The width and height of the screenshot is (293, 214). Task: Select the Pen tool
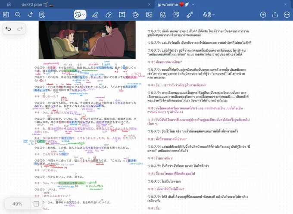95,15
